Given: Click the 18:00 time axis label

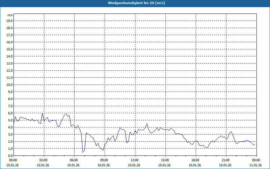Looking at the screenshot, I should [195, 160].
